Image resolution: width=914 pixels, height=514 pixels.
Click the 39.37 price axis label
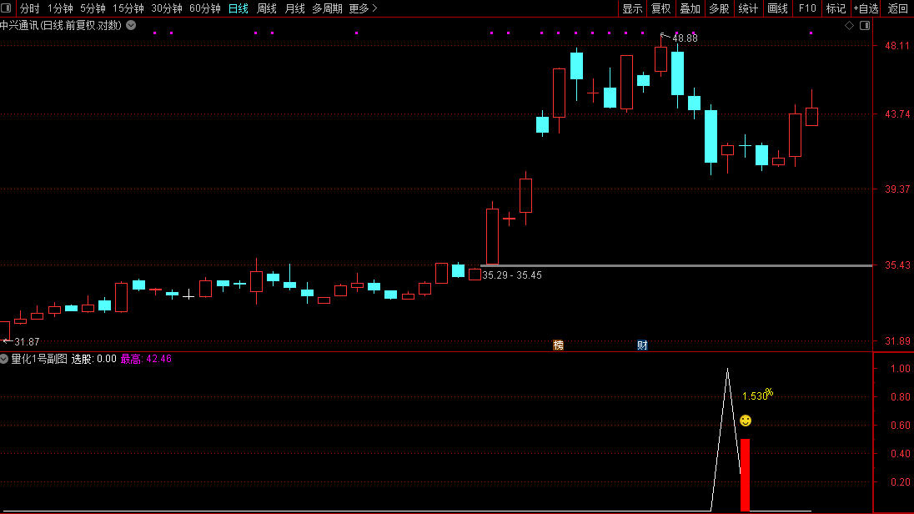coord(897,189)
